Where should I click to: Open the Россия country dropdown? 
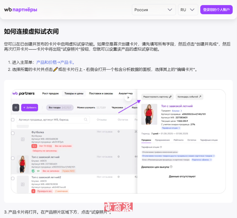pyautogui.click(x=153, y=10)
